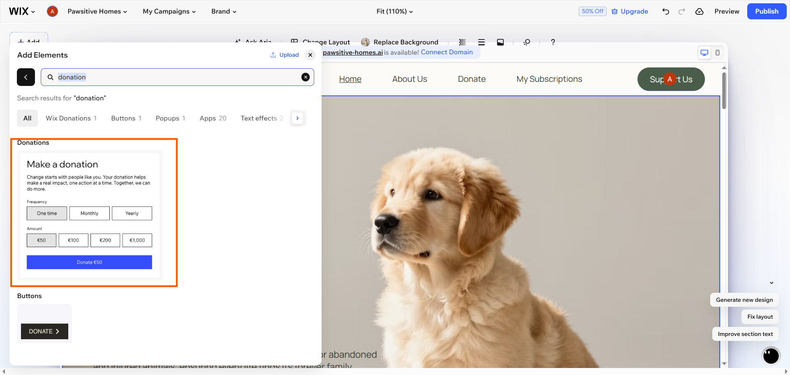Click Connect Domain link
This screenshot has height=375, width=790.
[447, 52]
